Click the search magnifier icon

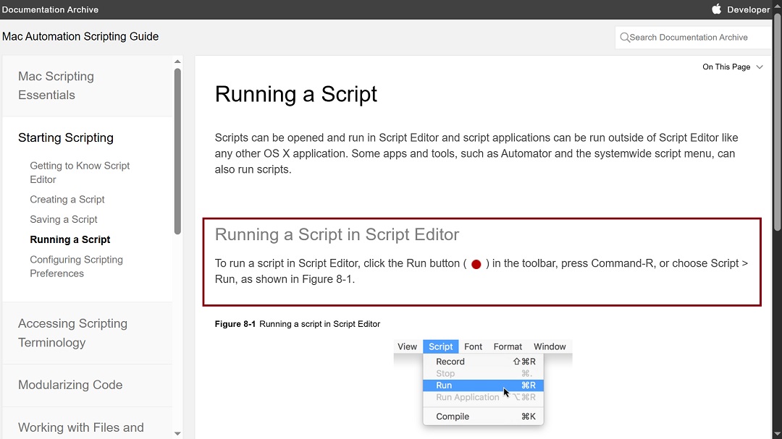tap(624, 38)
